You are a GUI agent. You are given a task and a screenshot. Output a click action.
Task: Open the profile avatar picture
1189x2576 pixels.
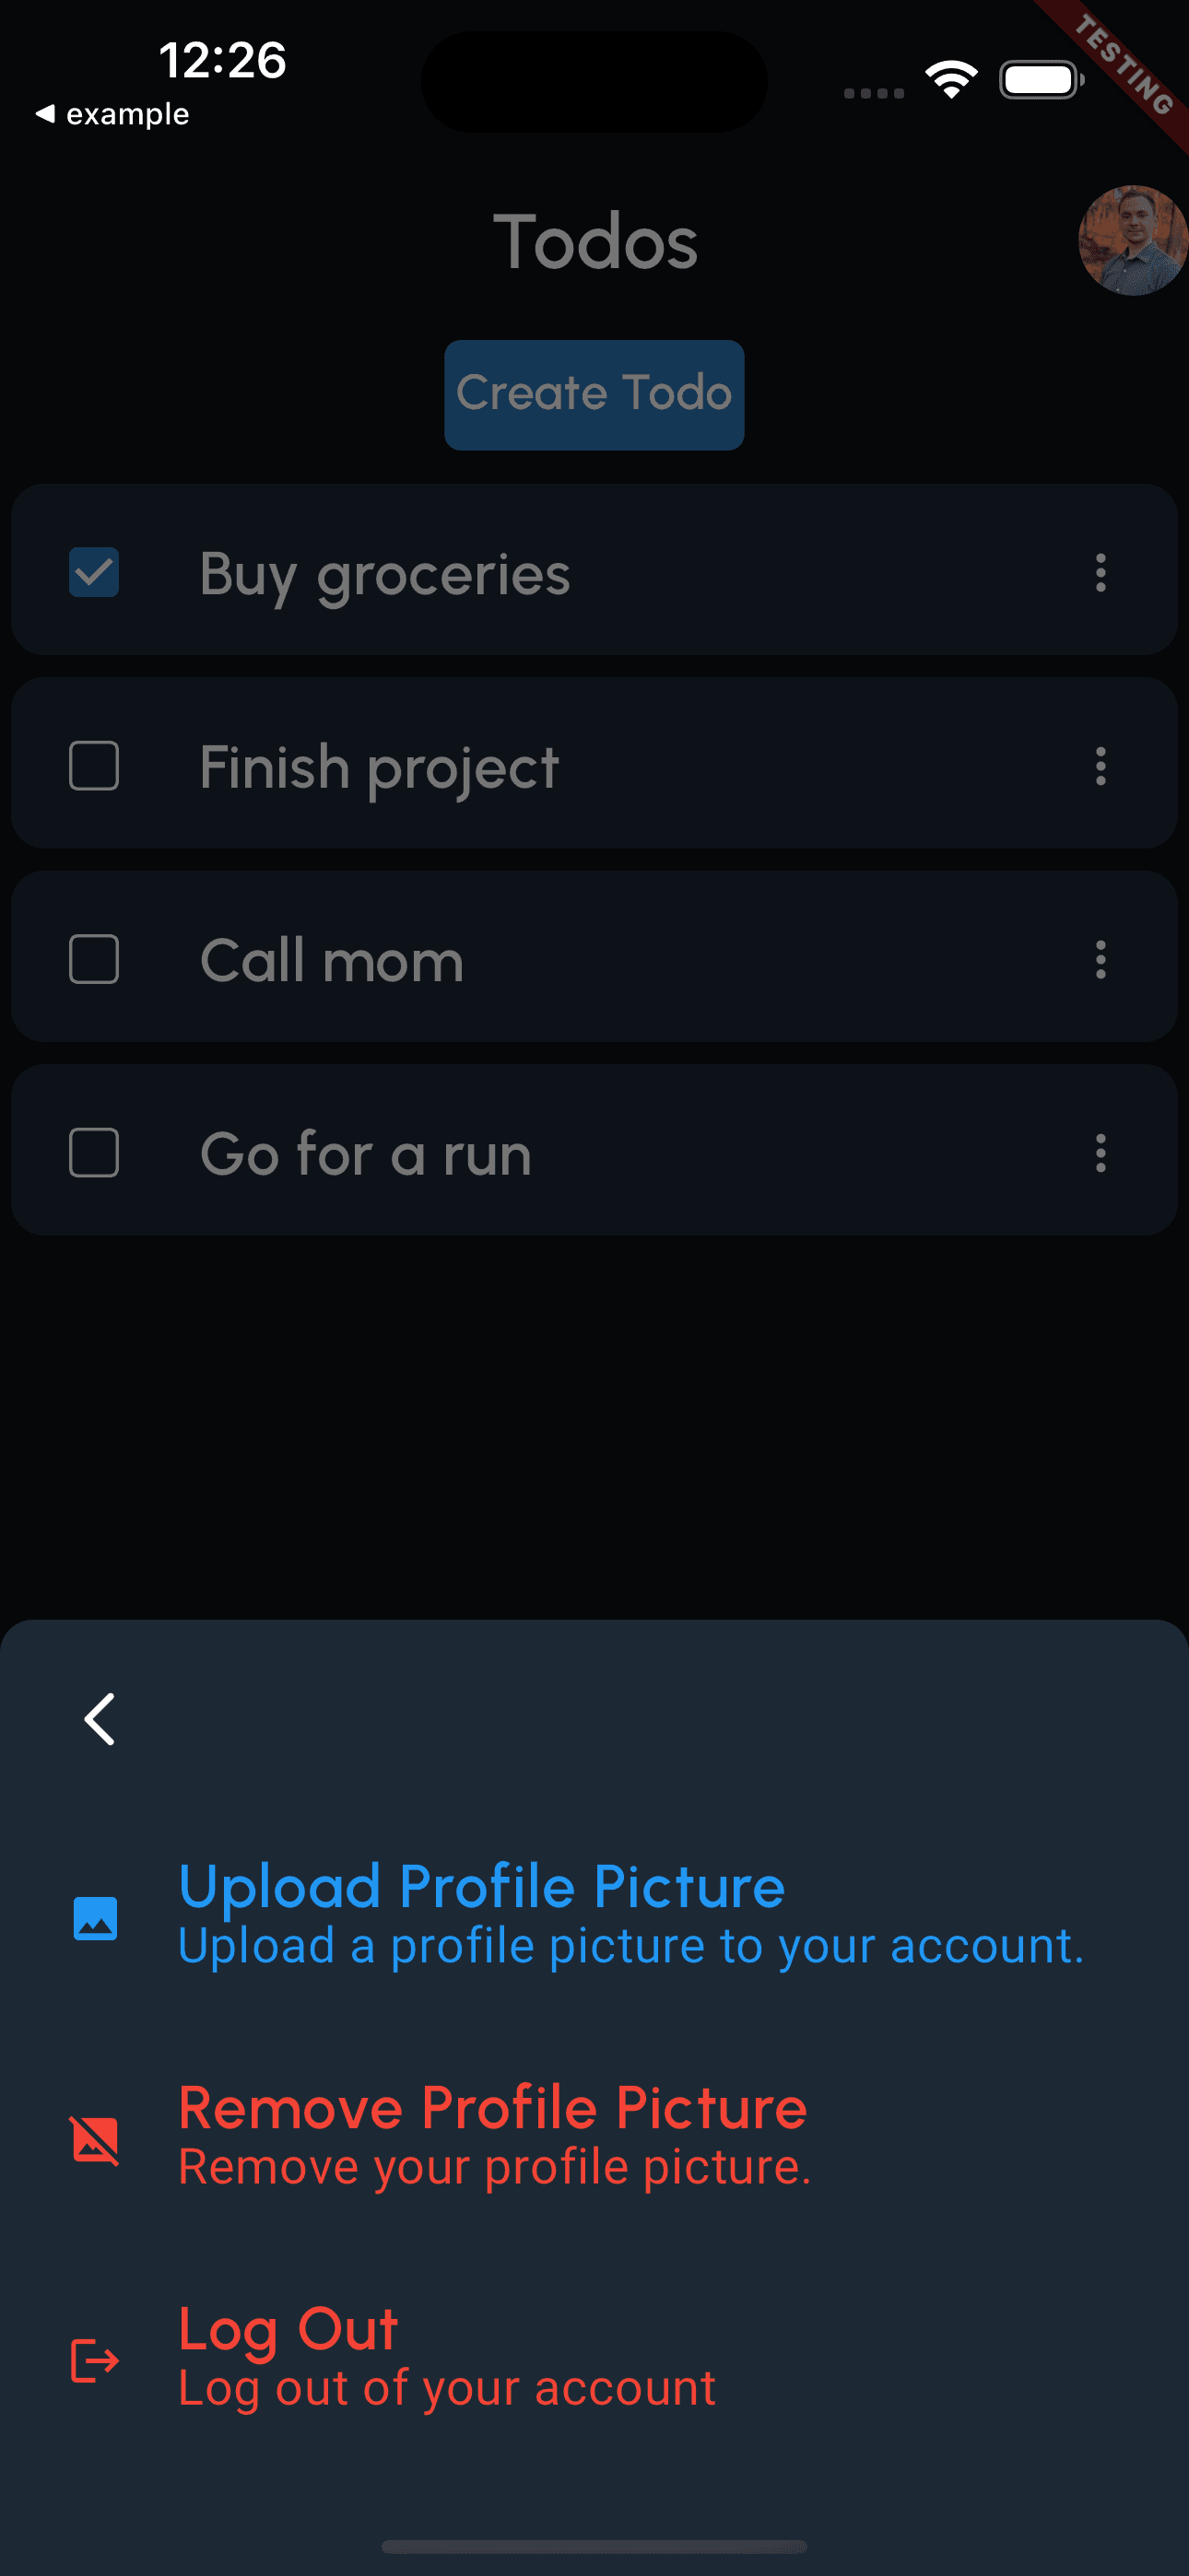1133,241
